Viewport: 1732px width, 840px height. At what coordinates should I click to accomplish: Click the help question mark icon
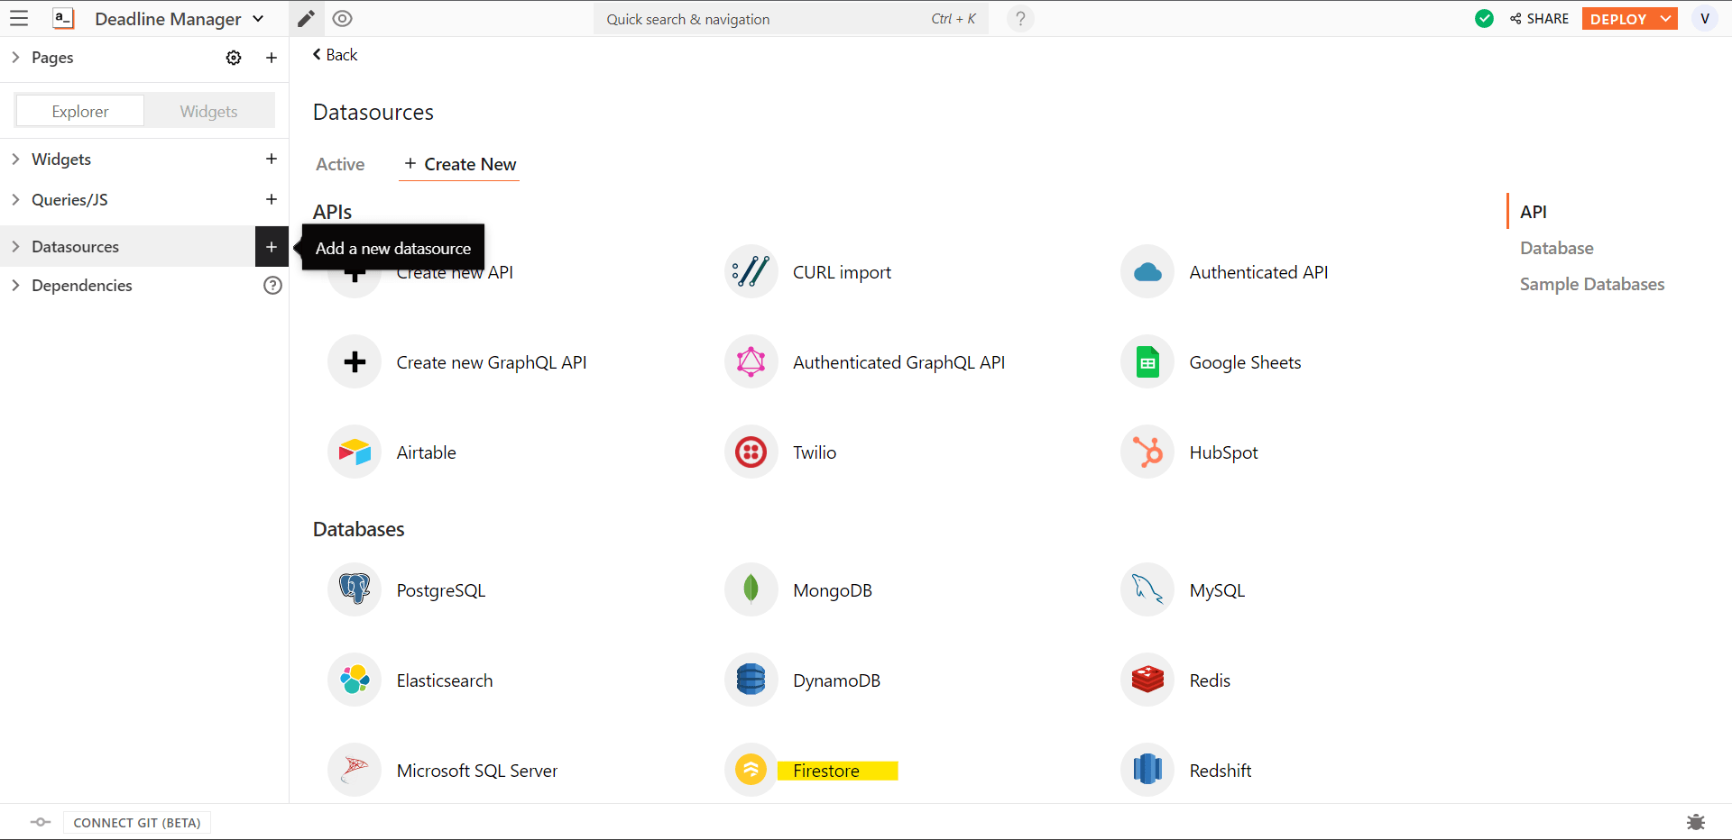[1020, 19]
